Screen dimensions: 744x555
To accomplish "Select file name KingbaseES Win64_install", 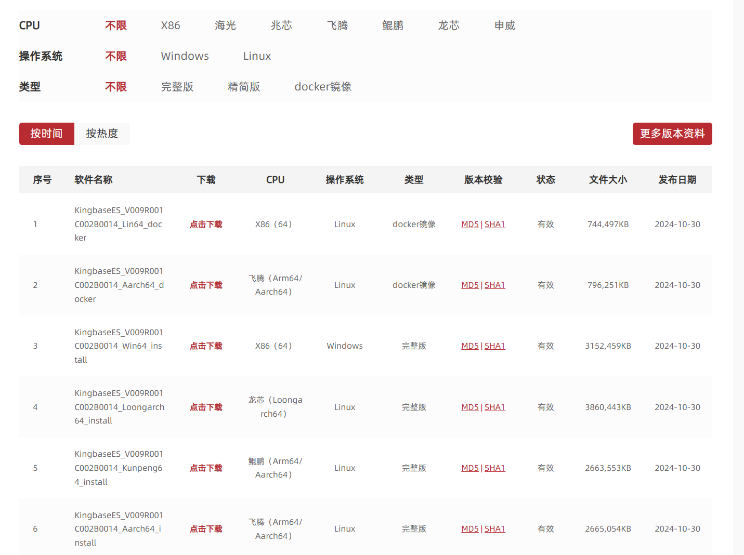I will (119, 346).
